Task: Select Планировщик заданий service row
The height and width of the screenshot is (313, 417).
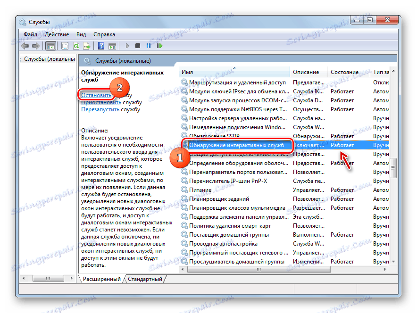Action: click(284, 199)
